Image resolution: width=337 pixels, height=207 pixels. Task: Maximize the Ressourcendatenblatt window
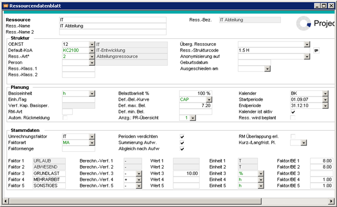pos(324,6)
